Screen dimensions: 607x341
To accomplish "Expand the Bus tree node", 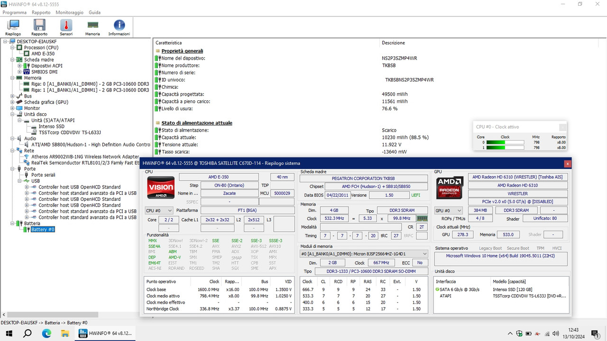I will pos(12,96).
